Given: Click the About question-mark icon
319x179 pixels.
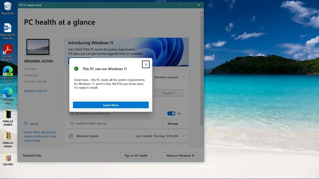Looking at the screenshot, I should [26, 123].
